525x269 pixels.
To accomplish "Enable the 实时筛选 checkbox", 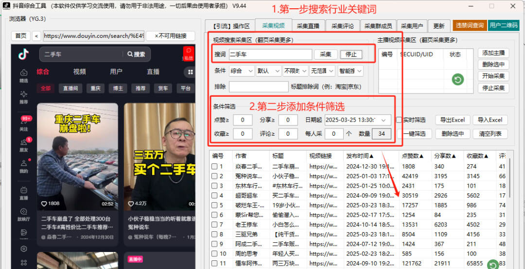I will (399, 120).
